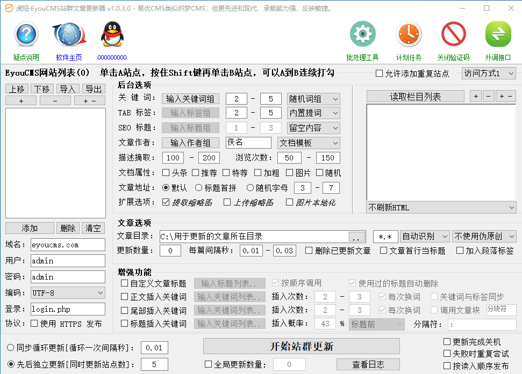Open the 自动识别 encoding dropdown
522x374 pixels.
425,237
